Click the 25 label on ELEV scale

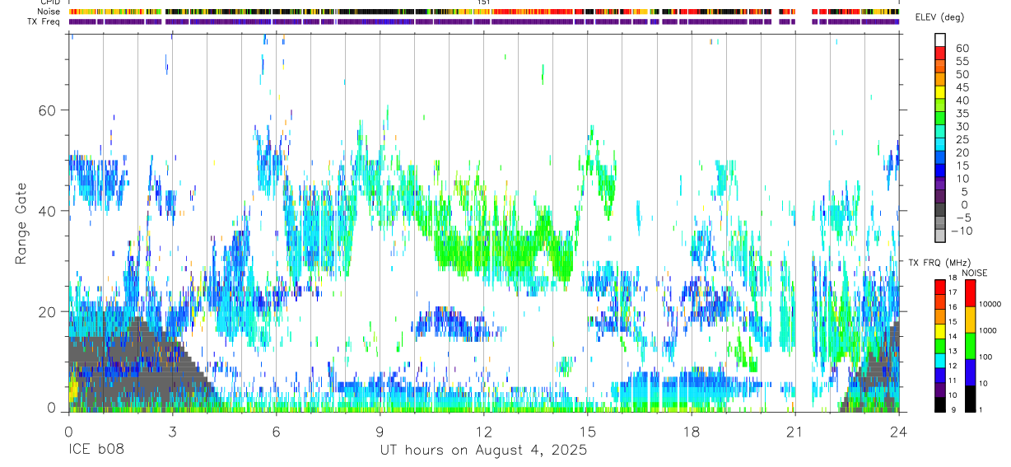coord(961,139)
